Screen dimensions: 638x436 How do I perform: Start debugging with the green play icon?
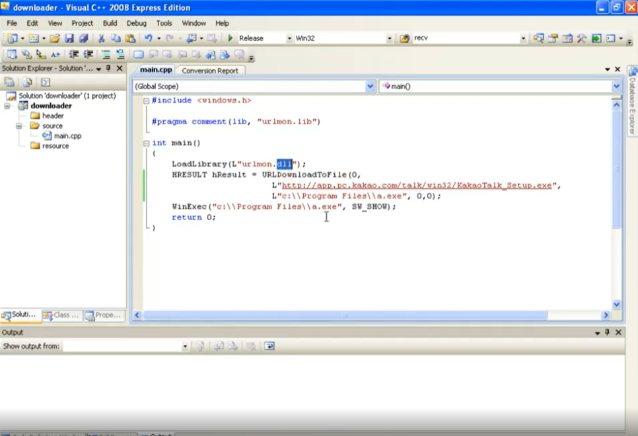click(230, 38)
